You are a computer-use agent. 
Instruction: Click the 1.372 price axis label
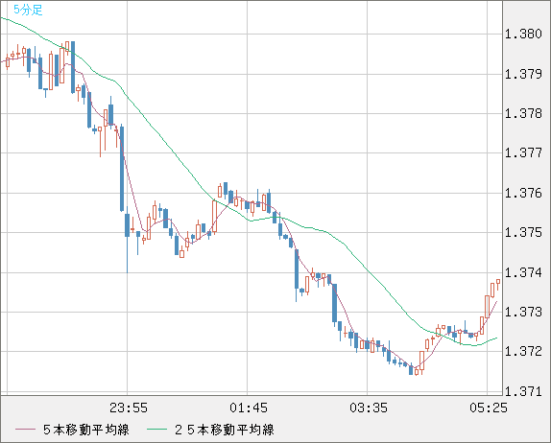click(x=523, y=351)
